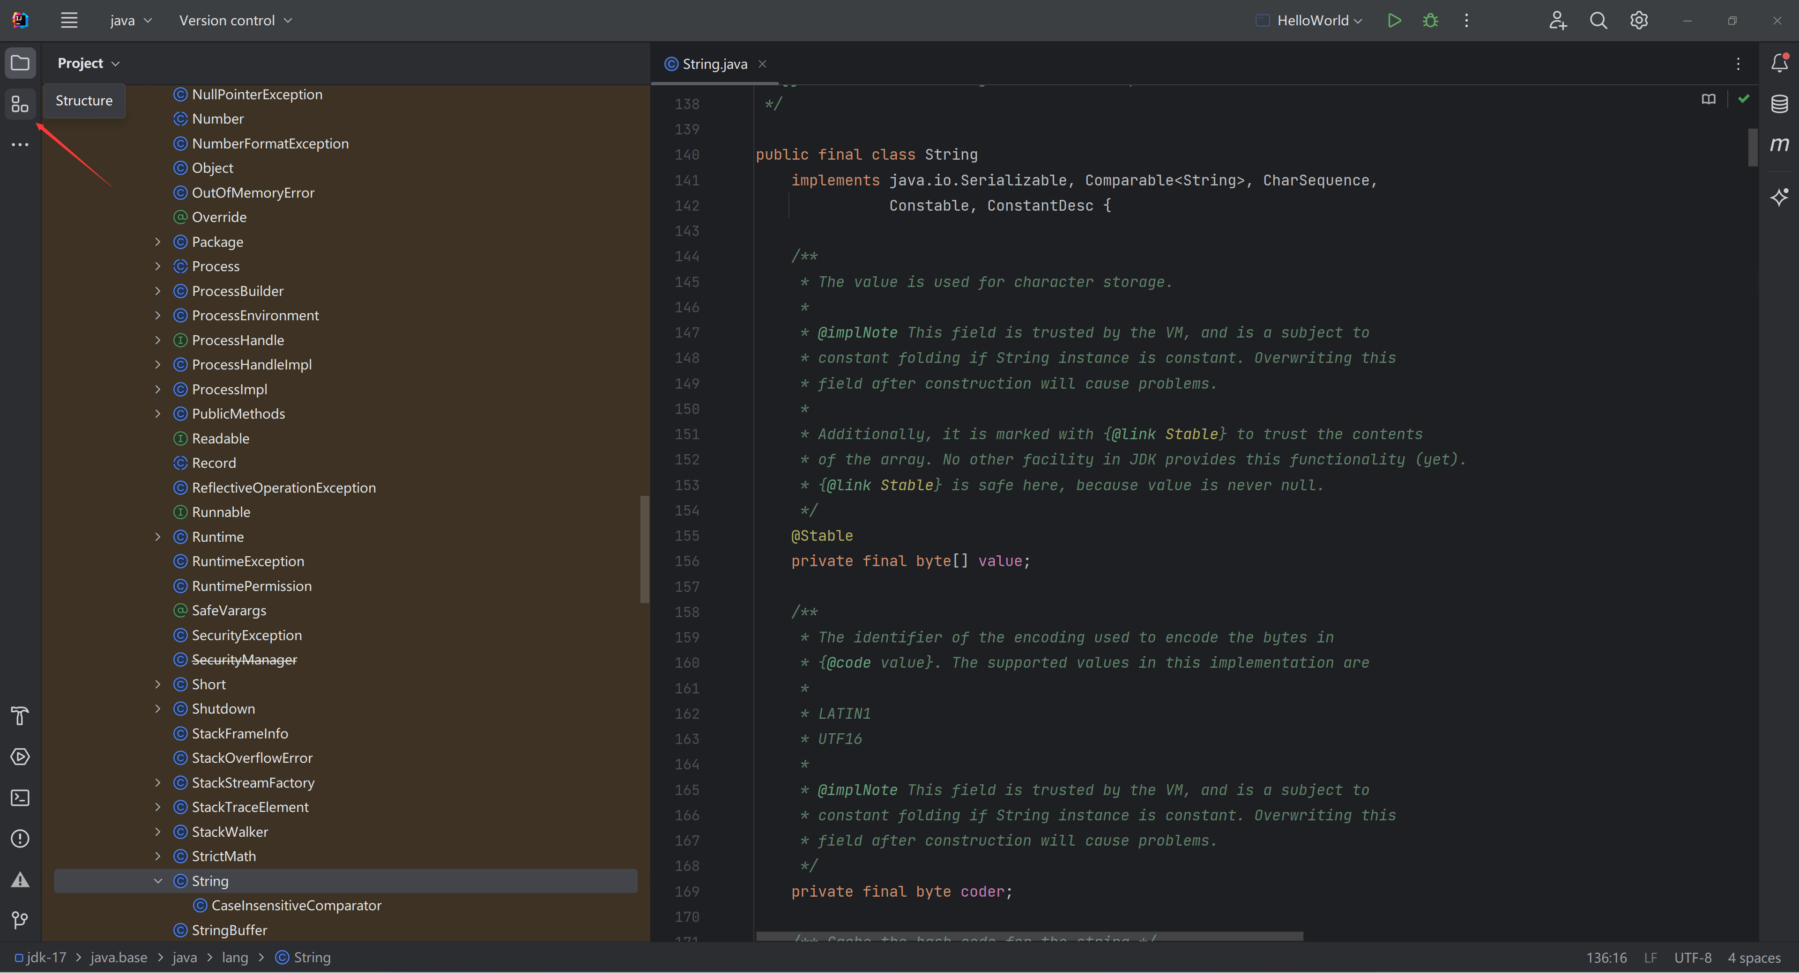Expand the Runtime node
The height and width of the screenshot is (973, 1799).
[x=158, y=536]
